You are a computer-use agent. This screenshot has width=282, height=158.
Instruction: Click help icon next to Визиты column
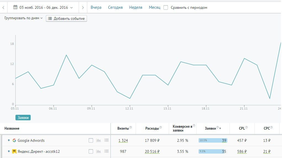[x=131, y=127]
